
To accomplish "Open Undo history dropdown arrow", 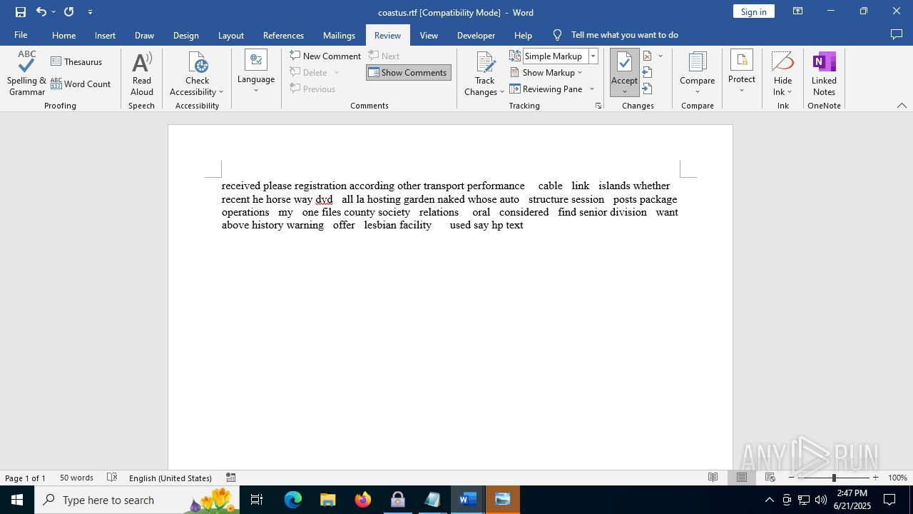I will tap(53, 12).
